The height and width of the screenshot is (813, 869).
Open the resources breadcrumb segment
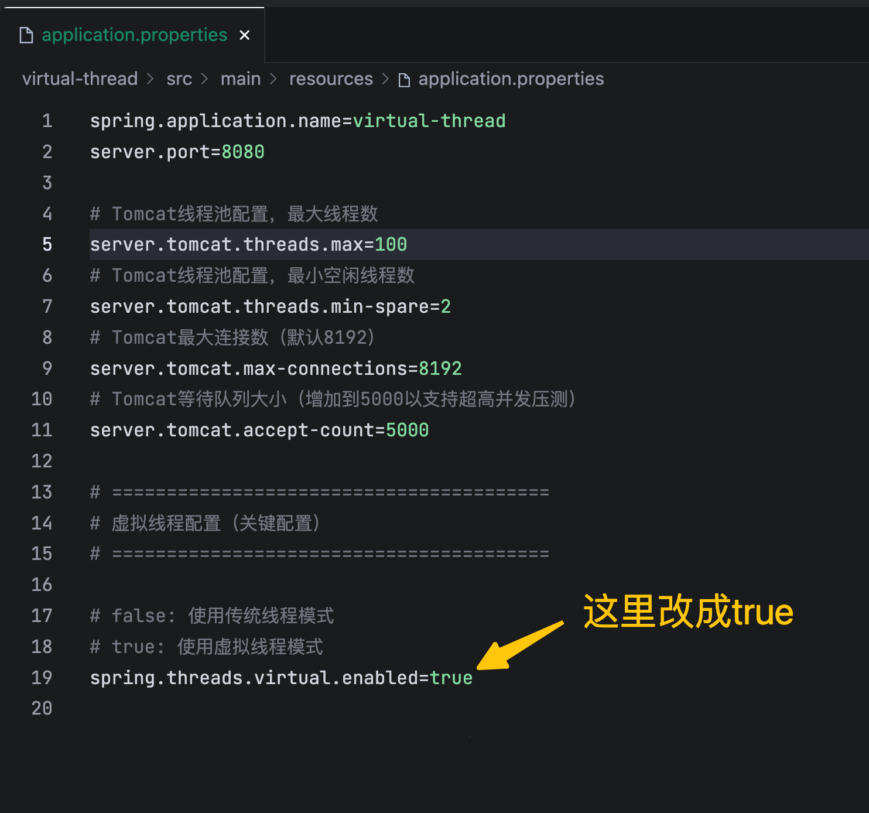click(x=331, y=78)
